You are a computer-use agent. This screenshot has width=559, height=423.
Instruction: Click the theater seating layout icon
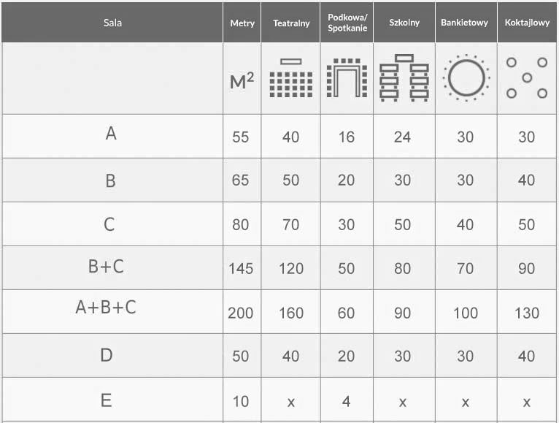pyautogui.click(x=291, y=78)
